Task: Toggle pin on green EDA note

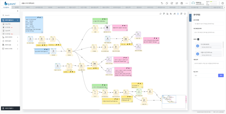Action: [103, 19]
